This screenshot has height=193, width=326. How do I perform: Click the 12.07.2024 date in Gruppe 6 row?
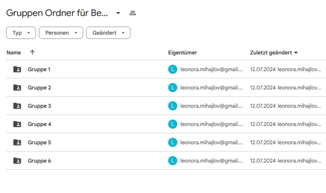point(263,161)
